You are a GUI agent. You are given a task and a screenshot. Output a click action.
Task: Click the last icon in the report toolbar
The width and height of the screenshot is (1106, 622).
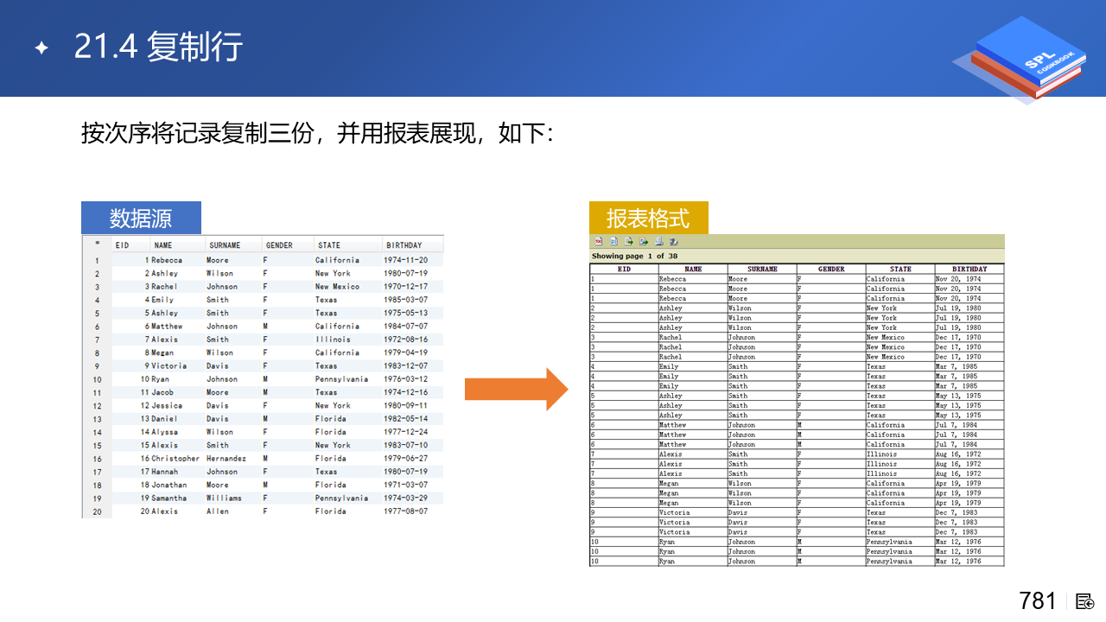tap(673, 242)
